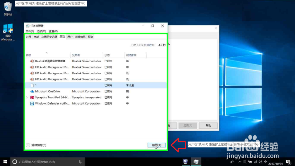This screenshot has height=166, width=295.
Task: Click the Windows Defender shield icon
Action: pos(32,103)
